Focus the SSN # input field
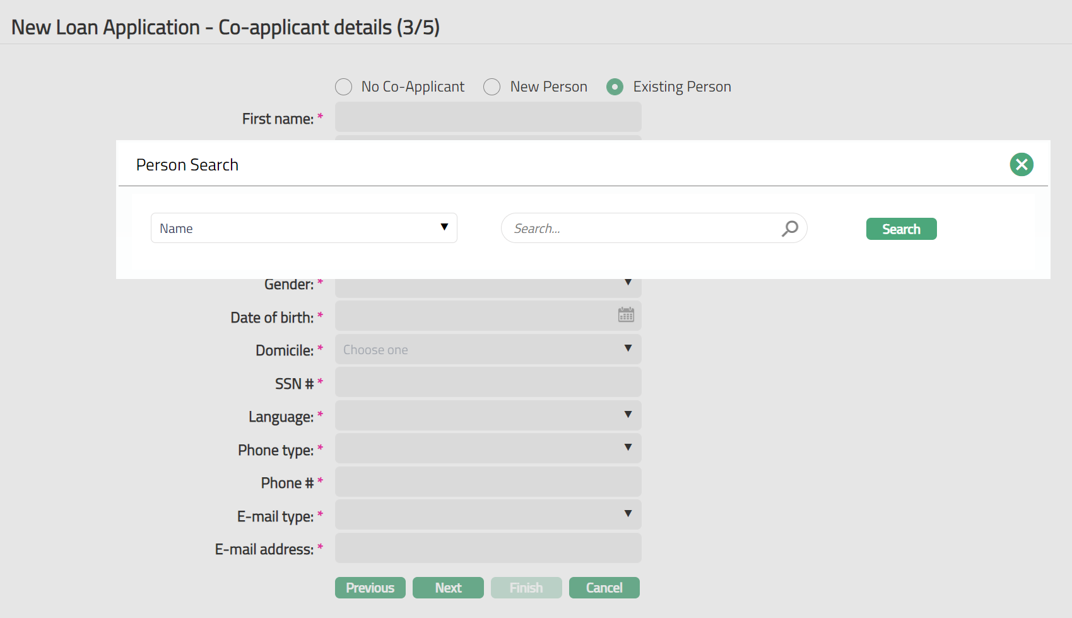 tap(488, 383)
